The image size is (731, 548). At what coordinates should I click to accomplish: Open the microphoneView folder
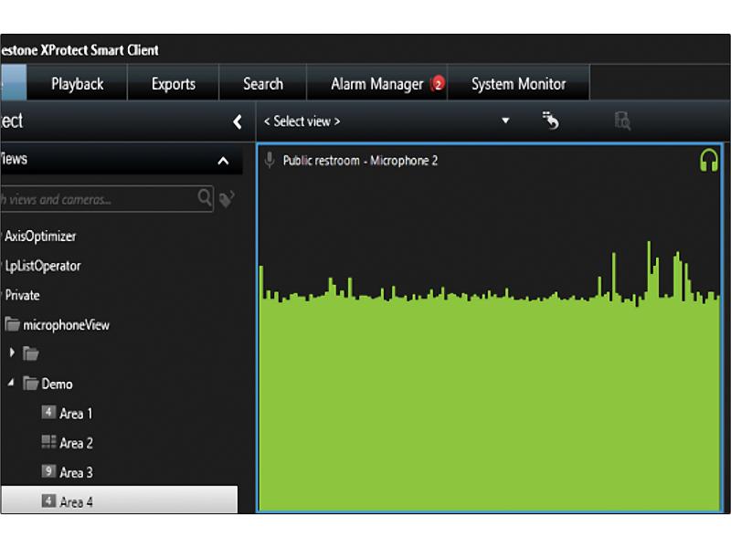pyautogui.click(x=66, y=325)
